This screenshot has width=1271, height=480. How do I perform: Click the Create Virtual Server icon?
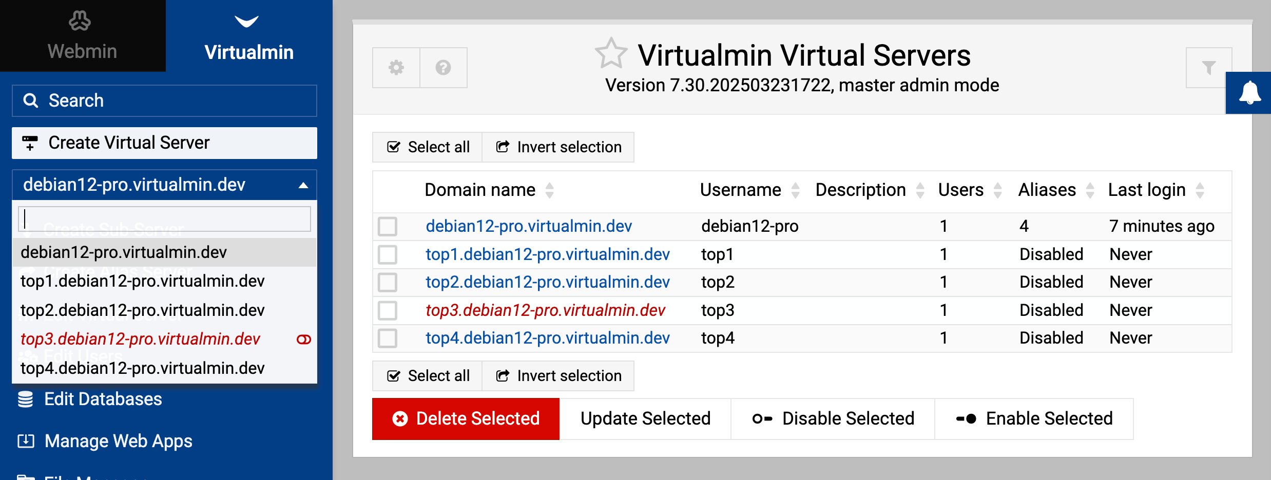[x=30, y=143]
